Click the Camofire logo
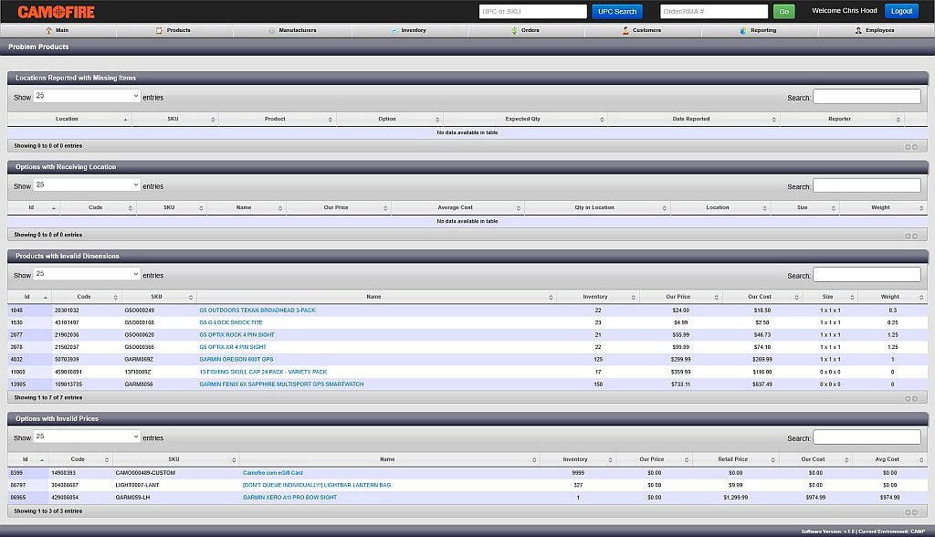This screenshot has height=537, width=935. 56,12
